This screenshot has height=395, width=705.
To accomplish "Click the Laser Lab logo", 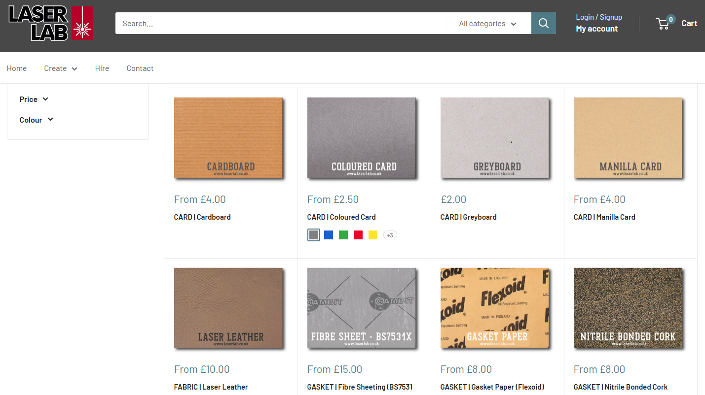I will [x=51, y=23].
